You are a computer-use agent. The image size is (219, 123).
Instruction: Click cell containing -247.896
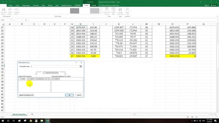(x=188, y=27)
